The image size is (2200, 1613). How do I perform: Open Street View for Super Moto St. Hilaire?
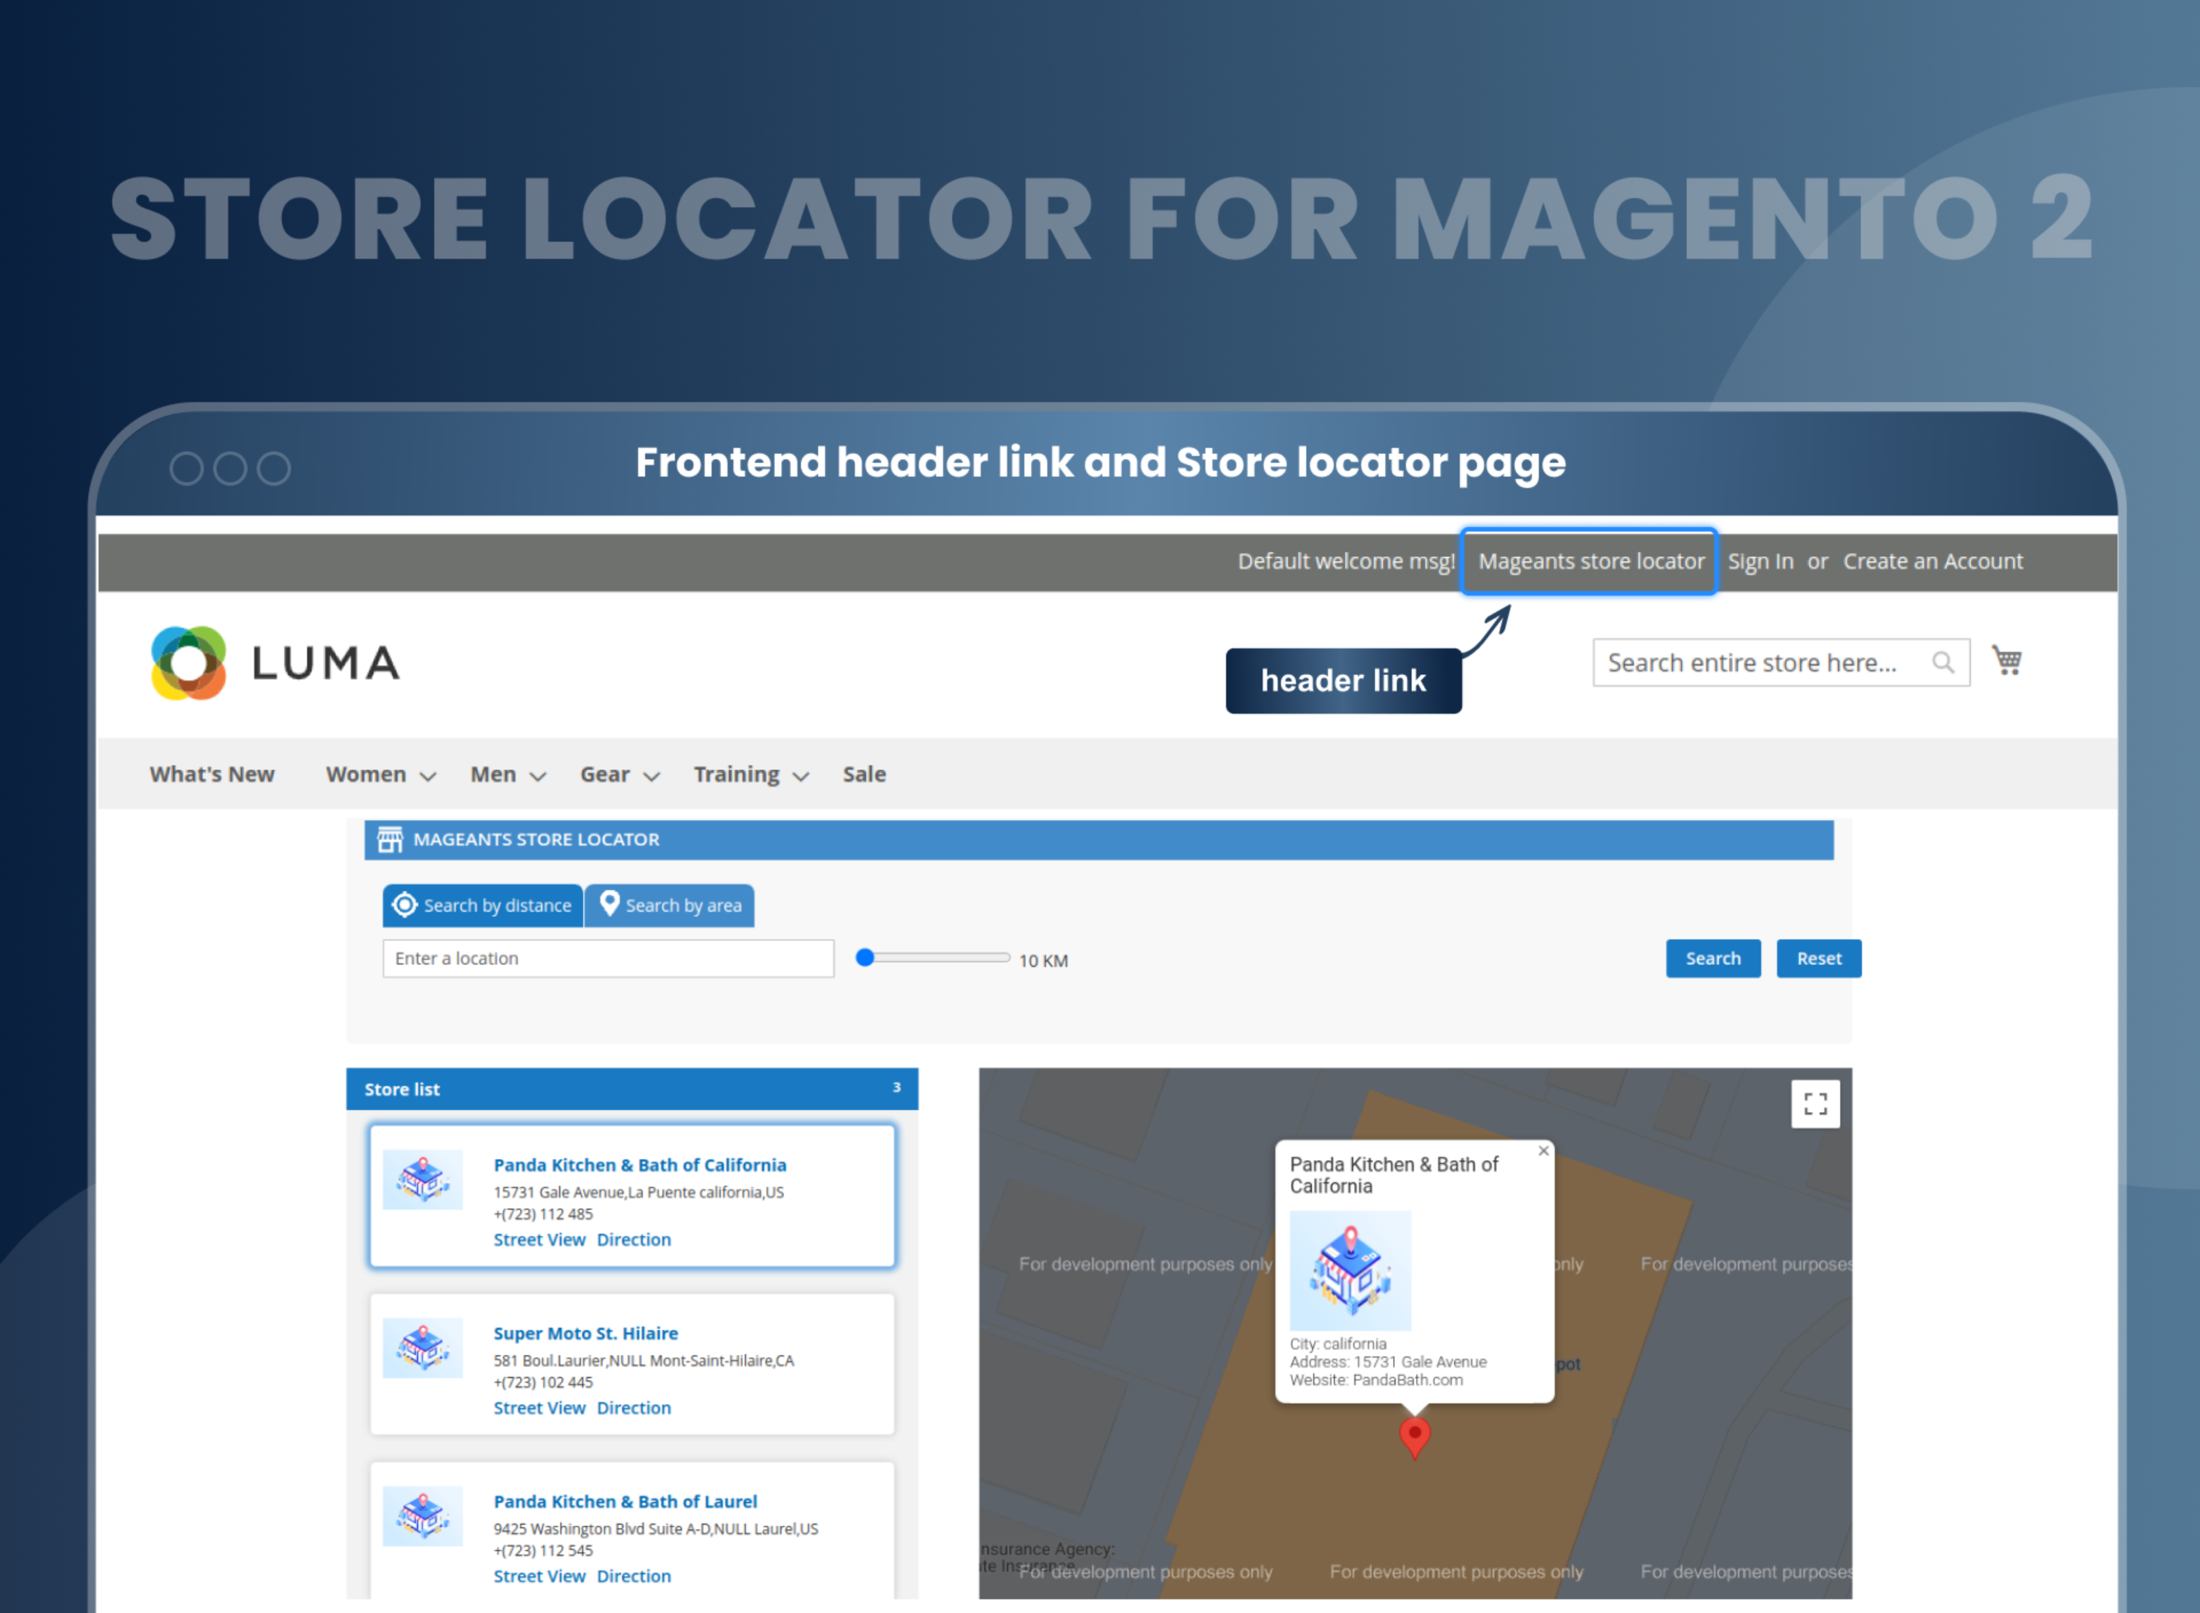pyautogui.click(x=539, y=1407)
